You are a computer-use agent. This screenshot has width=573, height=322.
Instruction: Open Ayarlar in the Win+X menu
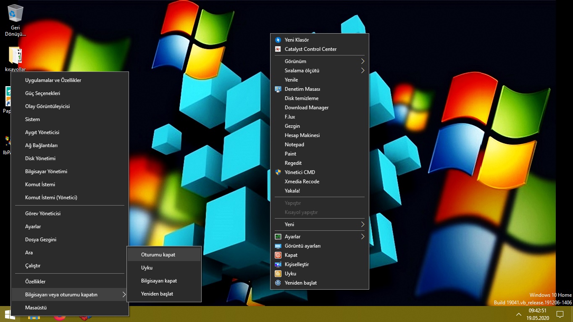tap(70, 227)
